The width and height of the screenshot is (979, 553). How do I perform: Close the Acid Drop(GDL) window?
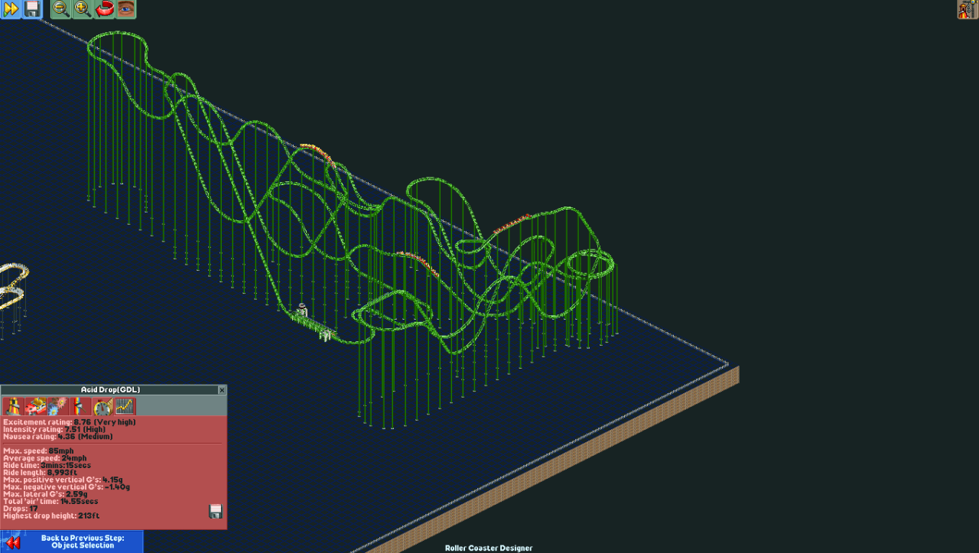click(x=222, y=390)
